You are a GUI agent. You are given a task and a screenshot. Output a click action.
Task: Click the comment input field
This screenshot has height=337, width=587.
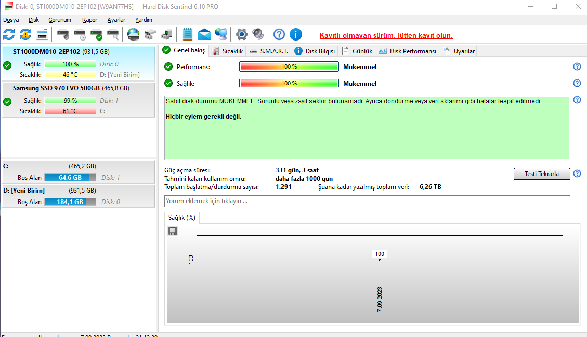pyautogui.click(x=367, y=201)
